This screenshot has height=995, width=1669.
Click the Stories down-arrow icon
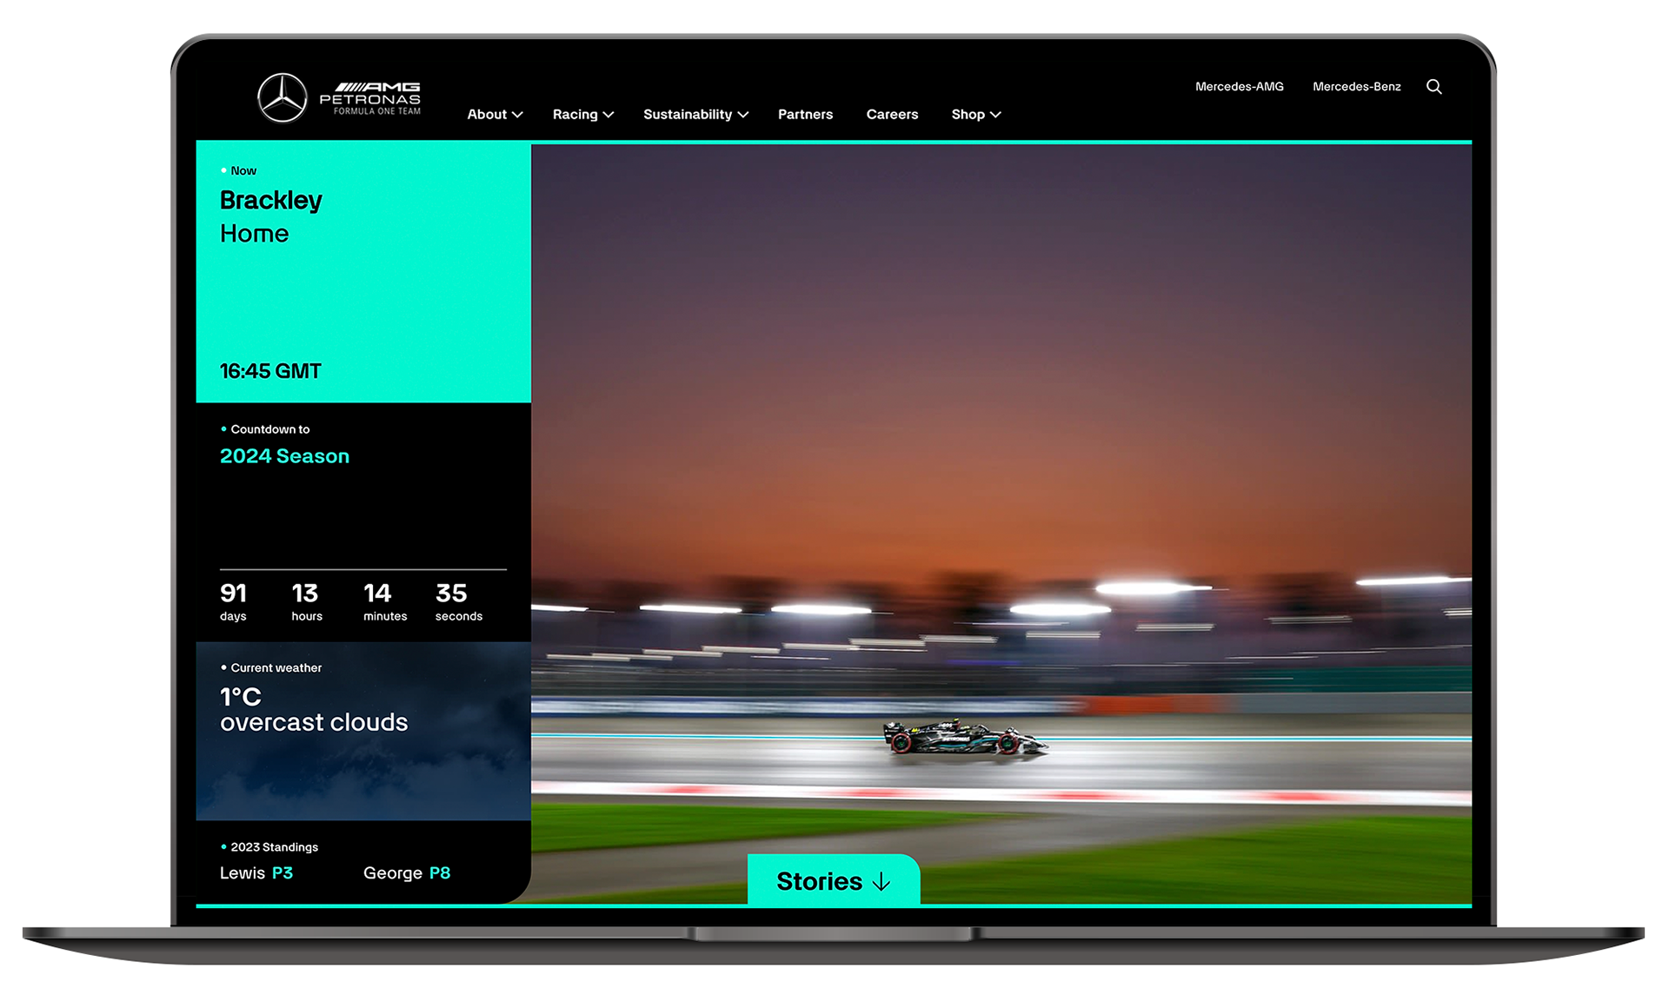(x=881, y=882)
